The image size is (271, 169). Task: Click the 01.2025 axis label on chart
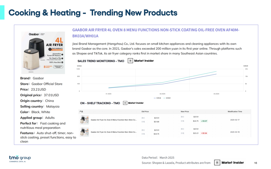point(109,94)
